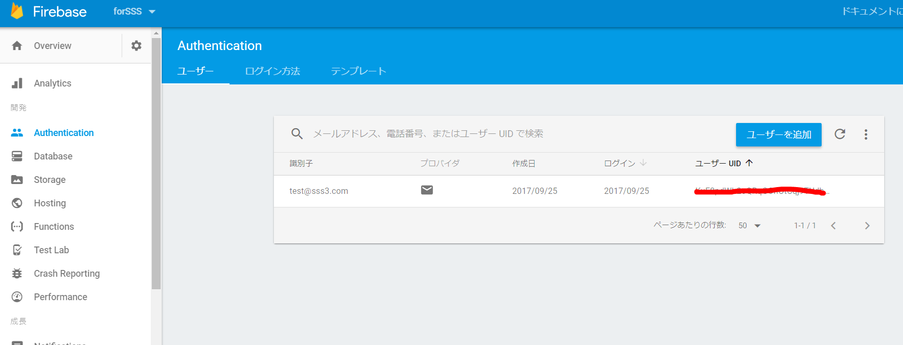Refresh the user list
This screenshot has height=345, width=903.
tap(840, 134)
